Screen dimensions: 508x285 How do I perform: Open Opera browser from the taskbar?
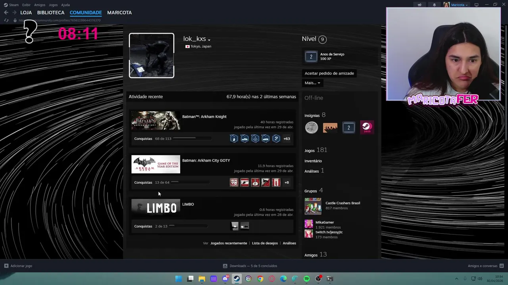point(271,279)
